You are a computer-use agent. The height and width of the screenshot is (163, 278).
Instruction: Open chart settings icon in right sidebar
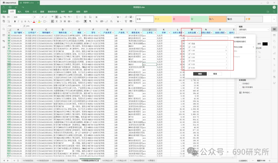click(x=274, y=53)
